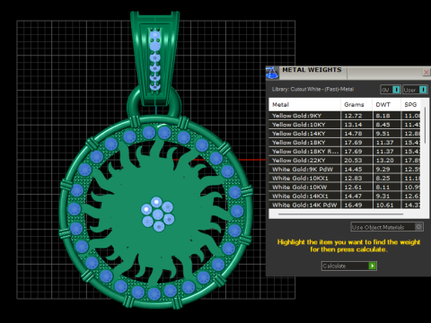Select the White Gold:10KW row
This screenshot has width=431, height=323.
tap(345, 188)
